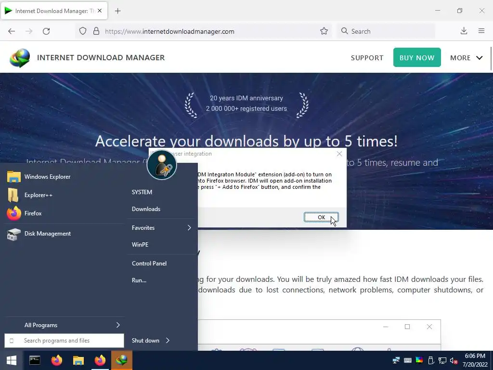Screen dimensions: 493x370
Task: Open the wired network tray icon
Action: [442, 360]
